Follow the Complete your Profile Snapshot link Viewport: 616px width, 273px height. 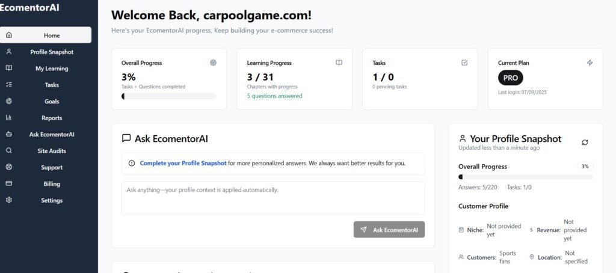183,163
